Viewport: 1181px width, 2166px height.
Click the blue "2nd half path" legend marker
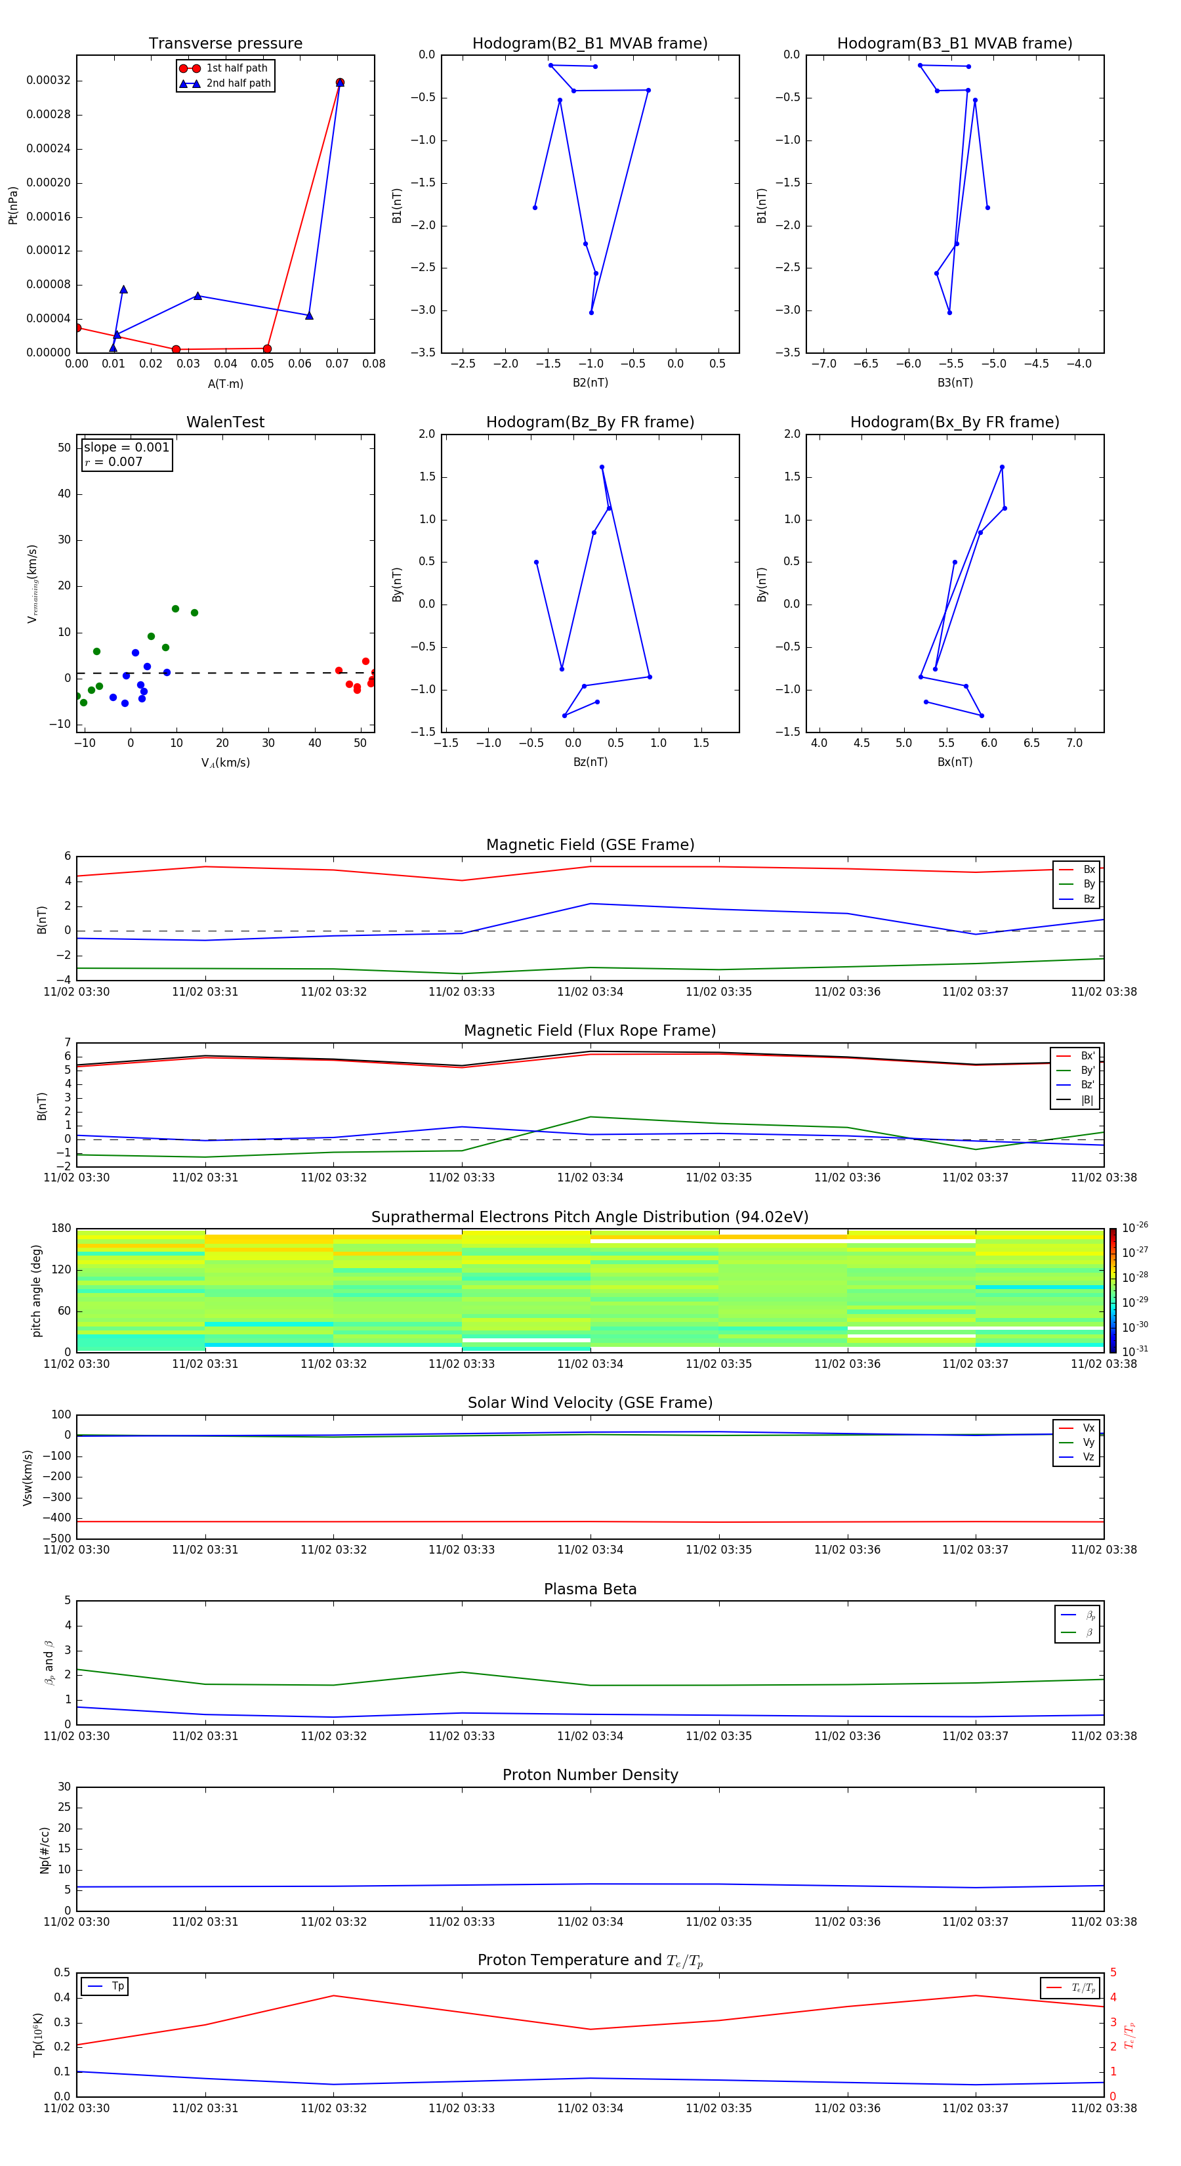pyautogui.click(x=189, y=83)
